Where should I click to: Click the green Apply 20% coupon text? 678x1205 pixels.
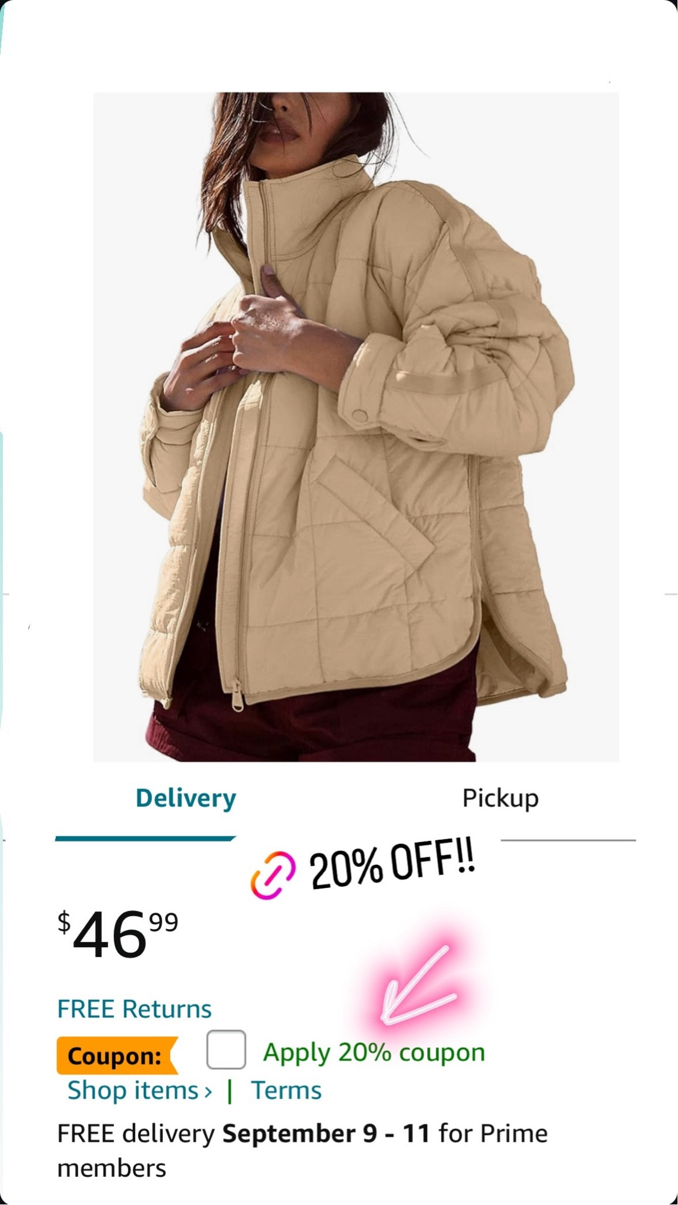point(374,1053)
